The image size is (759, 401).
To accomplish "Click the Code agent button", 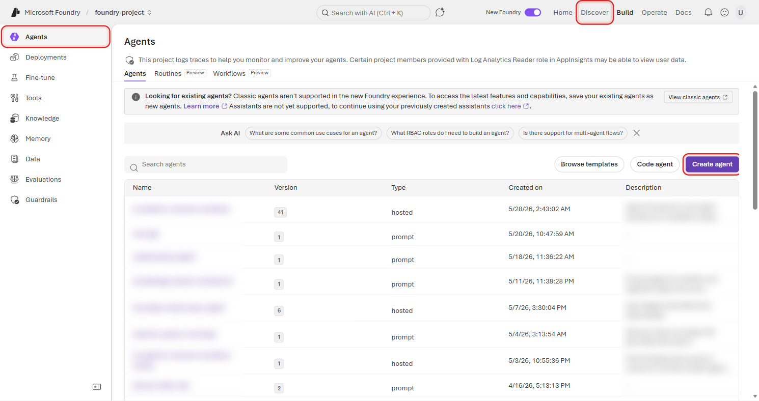I will point(655,164).
